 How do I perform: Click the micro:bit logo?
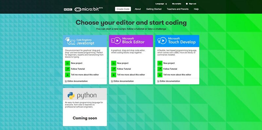89,9
